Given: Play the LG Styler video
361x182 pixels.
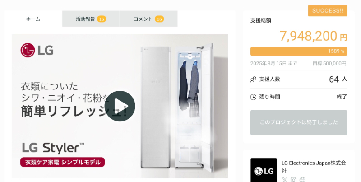Looking at the screenshot, I should [x=120, y=106].
